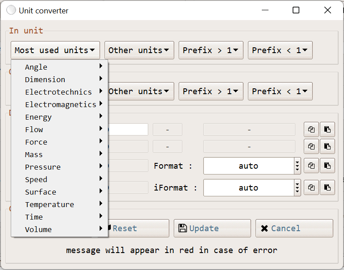Click the copy icon in the first data row

click(311, 130)
